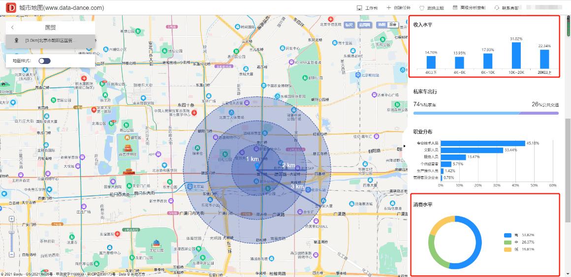Click the red D app logo
Screen dimensions: 571x277
[x=10, y=7]
